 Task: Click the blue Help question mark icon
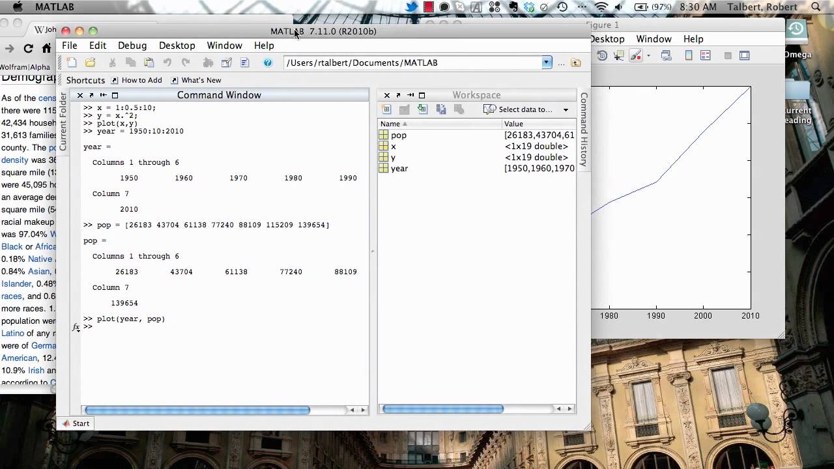pyautogui.click(x=268, y=63)
